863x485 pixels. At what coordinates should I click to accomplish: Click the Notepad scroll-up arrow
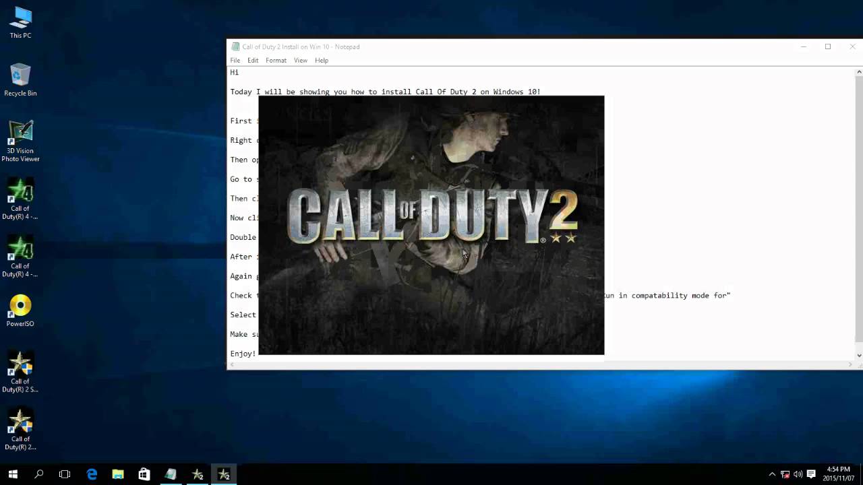click(859, 72)
